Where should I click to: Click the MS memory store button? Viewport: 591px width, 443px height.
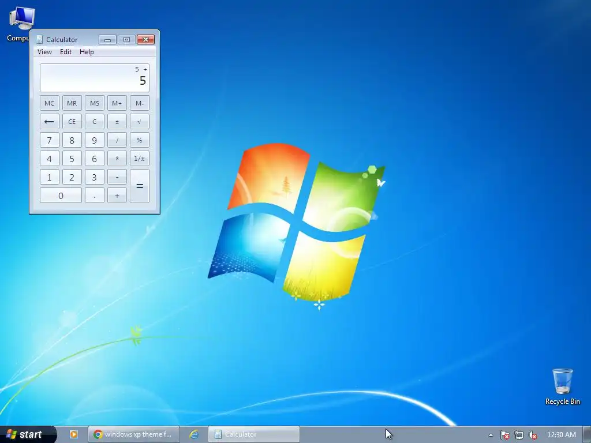point(95,103)
